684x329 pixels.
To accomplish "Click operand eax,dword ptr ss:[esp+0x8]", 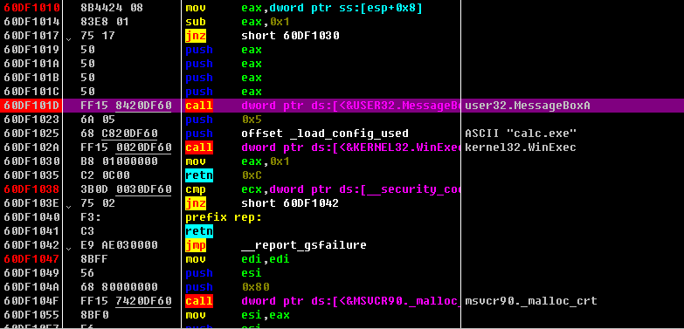I will point(332,8).
